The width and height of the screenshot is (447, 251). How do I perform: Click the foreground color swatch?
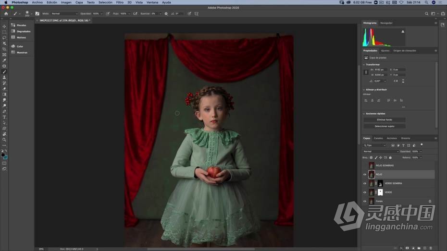(3, 155)
